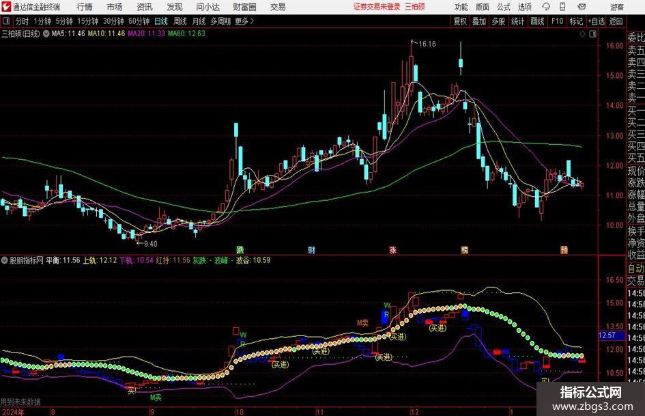645x416 pixels.
Task: Open the 行情 menu
Action: point(85,7)
